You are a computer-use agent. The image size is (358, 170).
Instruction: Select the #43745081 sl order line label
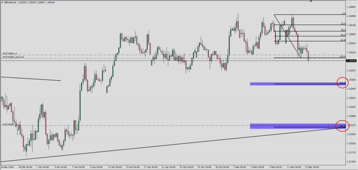coord(10,53)
